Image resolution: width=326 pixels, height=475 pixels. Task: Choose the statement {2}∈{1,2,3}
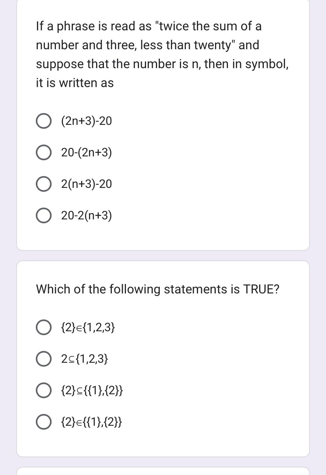tap(44, 327)
